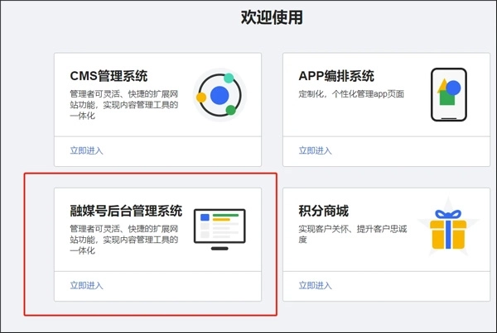Click the CMS管理系统 orbit circle icon
Image resolution: width=497 pixels, height=333 pixels.
pyautogui.click(x=220, y=94)
